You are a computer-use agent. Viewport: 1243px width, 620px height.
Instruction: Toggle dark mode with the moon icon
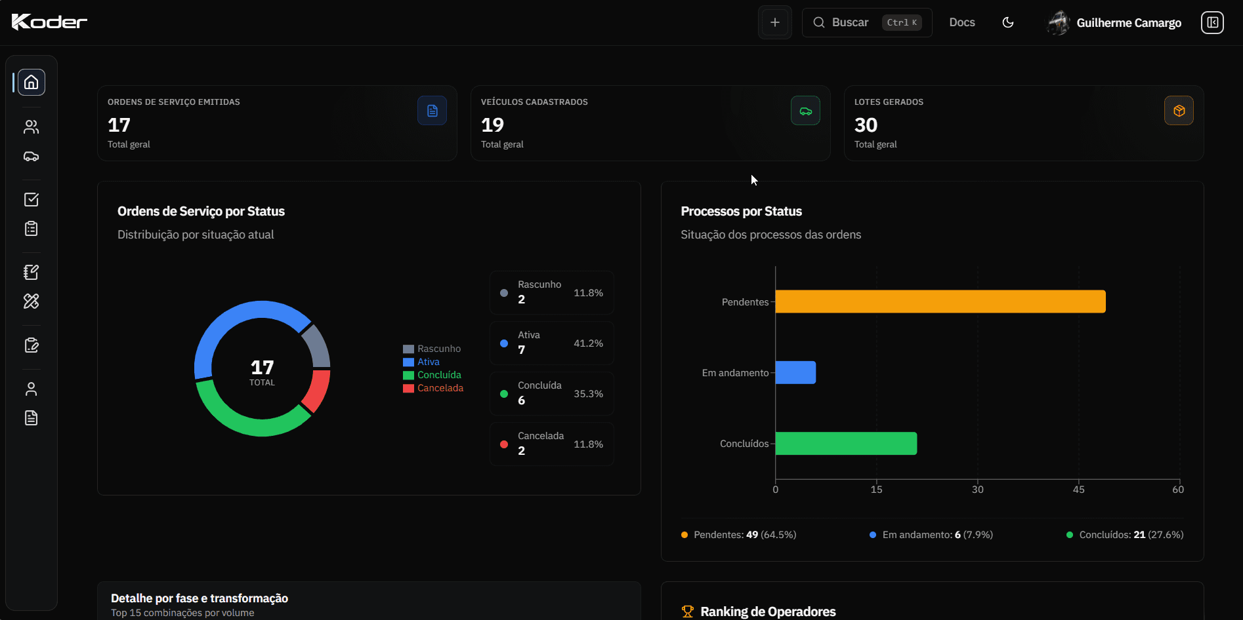[x=1008, y=23]
